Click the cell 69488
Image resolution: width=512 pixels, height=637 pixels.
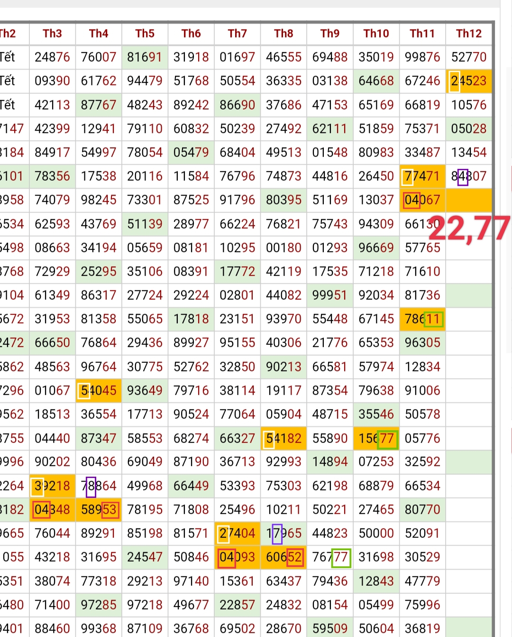(x=330, y=57)
